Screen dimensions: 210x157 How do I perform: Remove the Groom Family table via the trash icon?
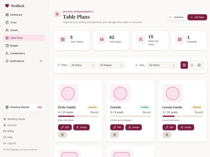167,135
